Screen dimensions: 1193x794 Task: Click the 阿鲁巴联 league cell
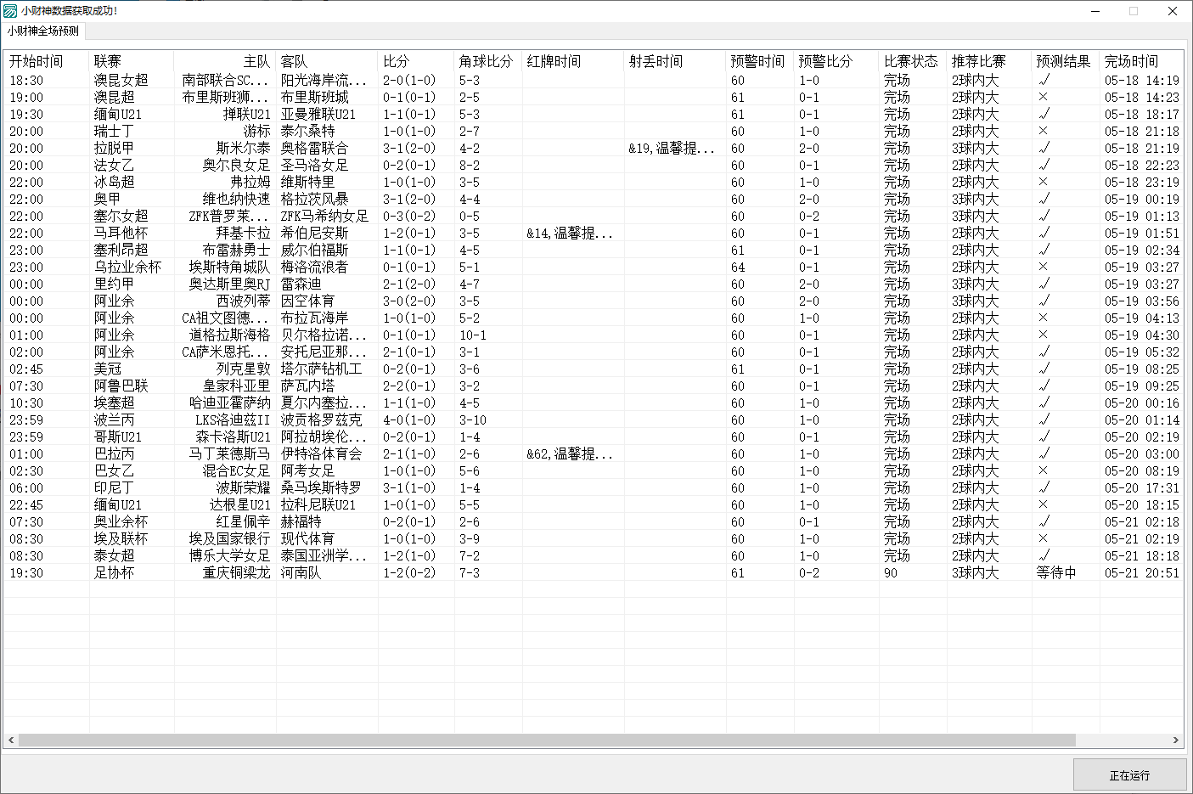pos(121,386)
